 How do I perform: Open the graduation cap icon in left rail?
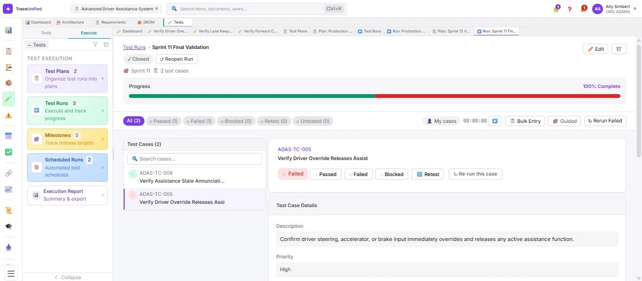[8, 226]
